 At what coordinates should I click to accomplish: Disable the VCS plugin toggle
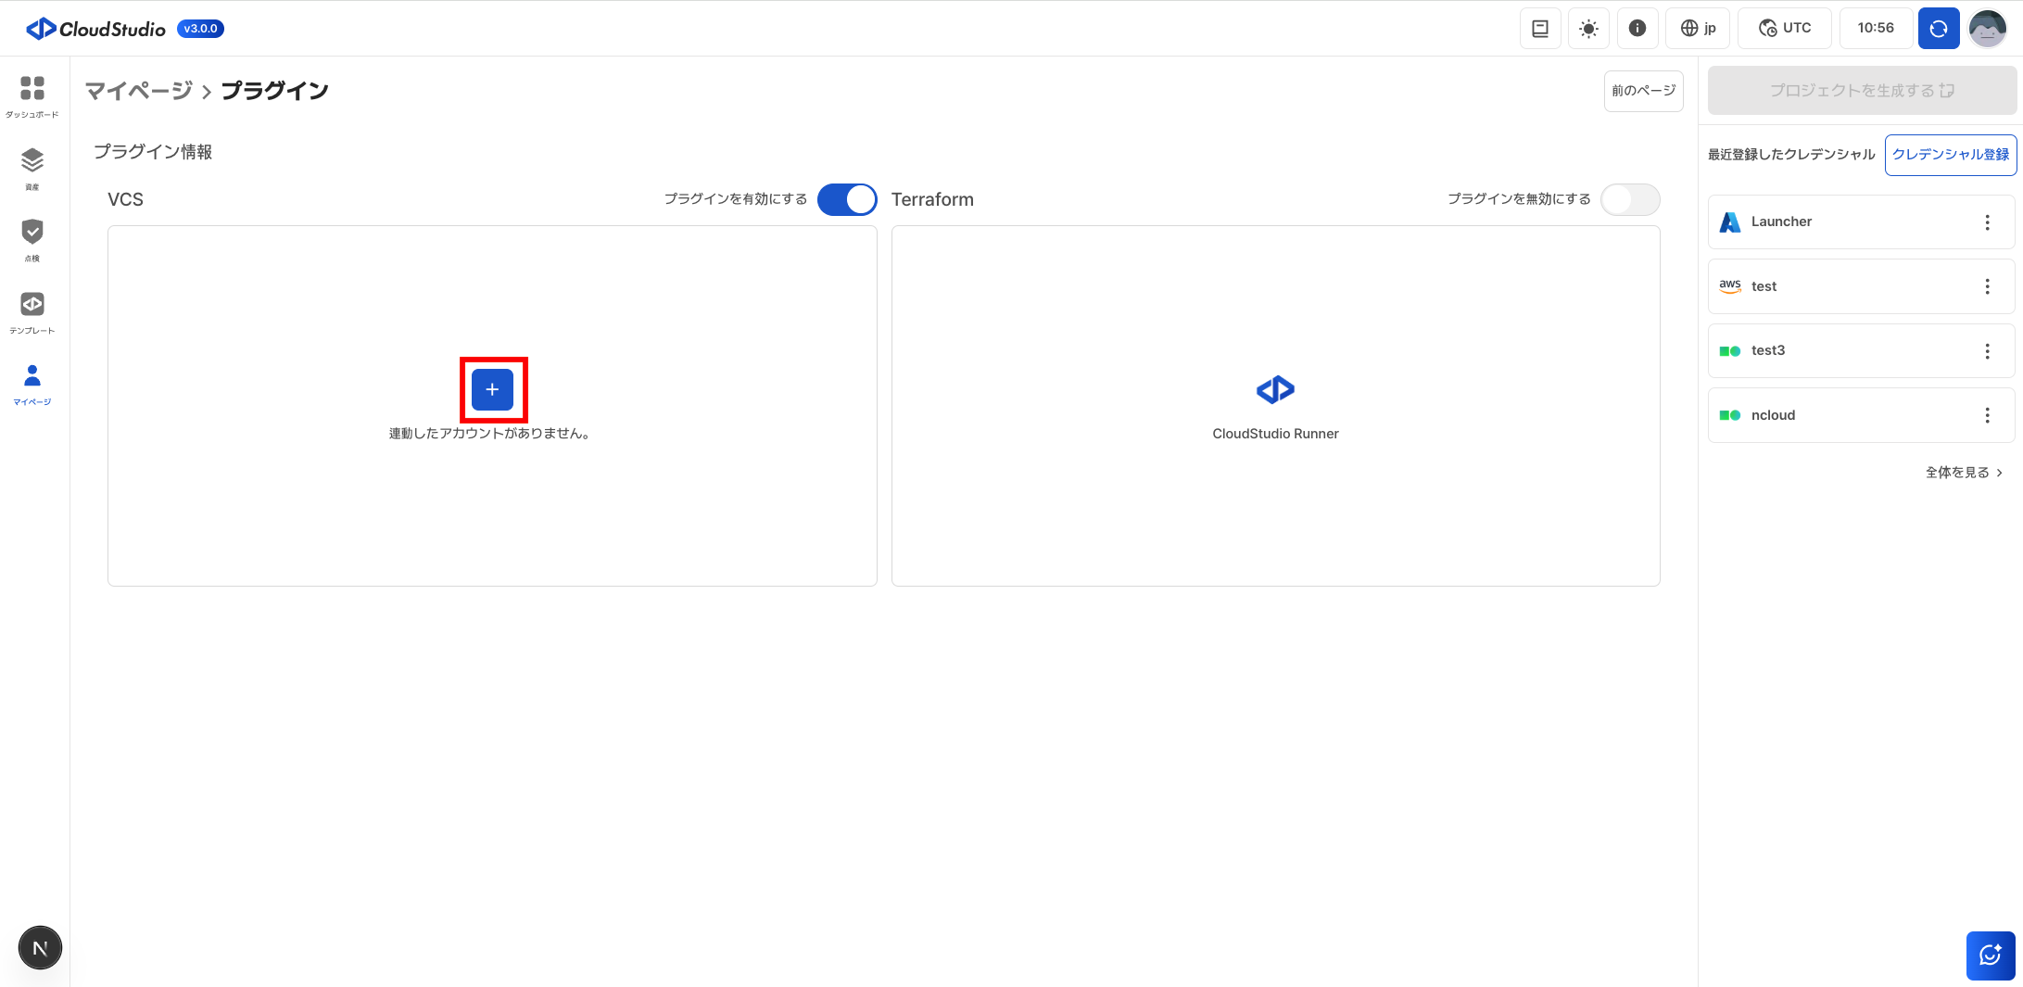point(847,199)
